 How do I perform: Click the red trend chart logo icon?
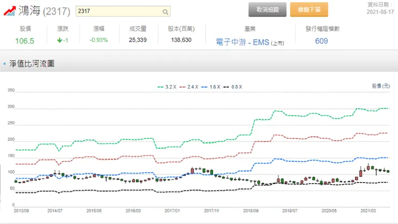[9, 10]
